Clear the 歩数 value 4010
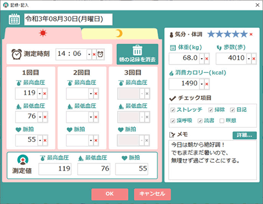The width and height of the screenshot is (263, 204). [254, 59]
